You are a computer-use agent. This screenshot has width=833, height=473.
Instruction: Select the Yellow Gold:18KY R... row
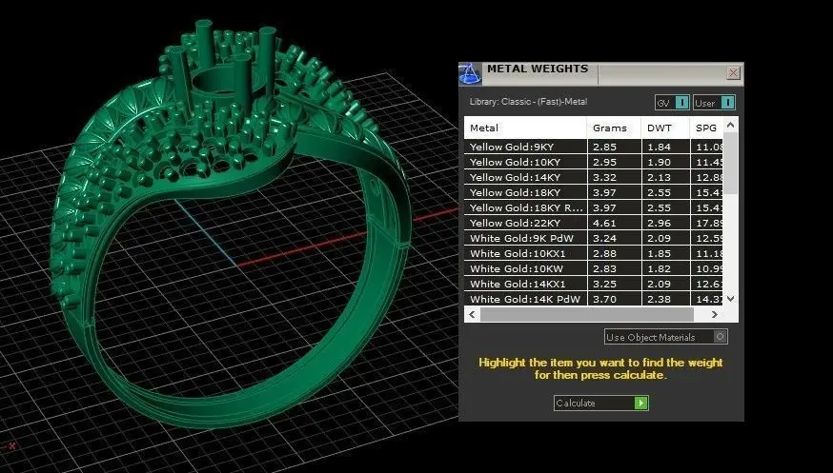point(594,207)
